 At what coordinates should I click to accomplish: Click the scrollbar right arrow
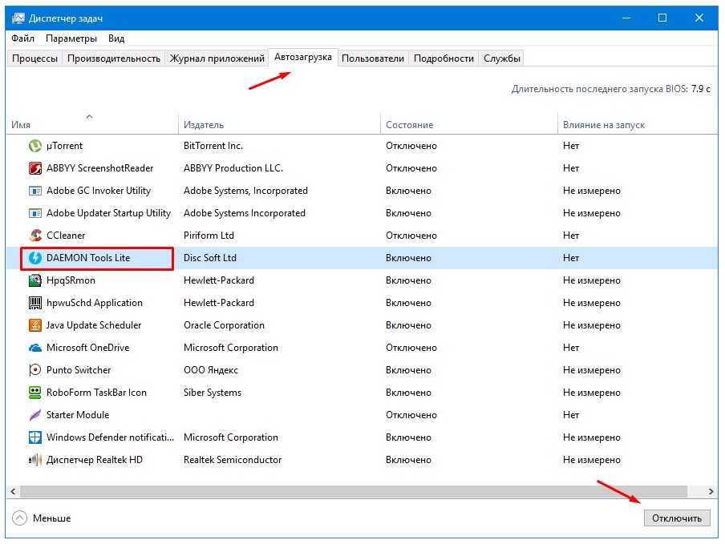[711, 491]
